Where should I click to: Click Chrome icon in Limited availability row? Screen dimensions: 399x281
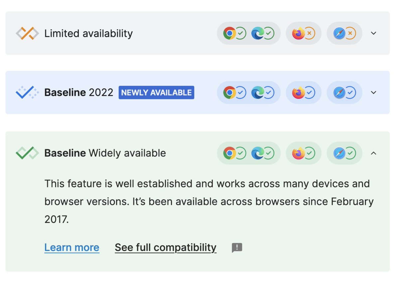(229, 33)
